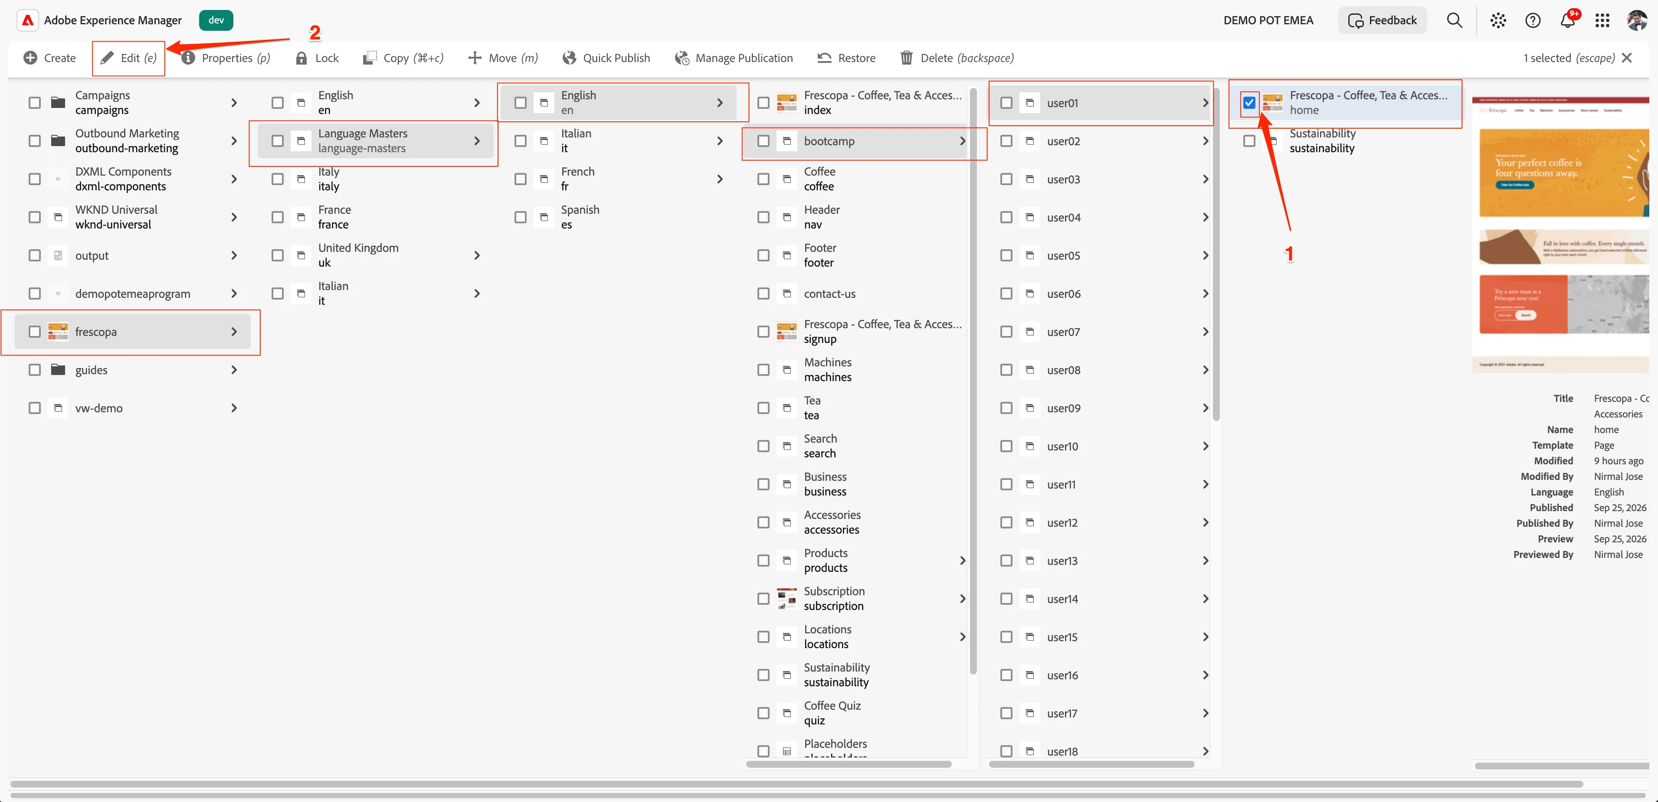Open the solutions grid switcher icon

click(x=1602, y=20)
